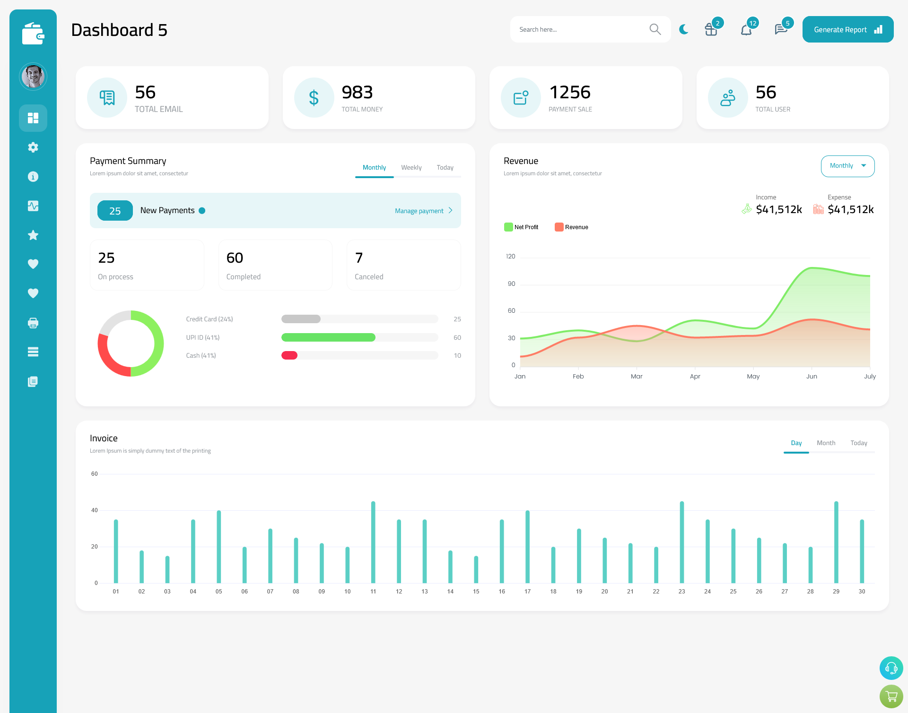908x713 pixels.
Task: Click the document/report icon in sidebar
Action: [x=33, y=382]
